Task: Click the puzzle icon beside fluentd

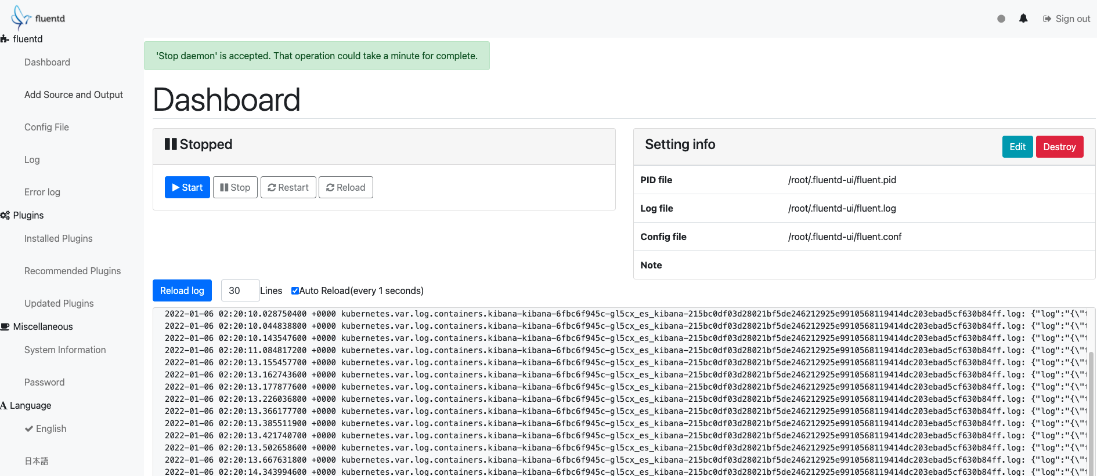Action: 5,39
